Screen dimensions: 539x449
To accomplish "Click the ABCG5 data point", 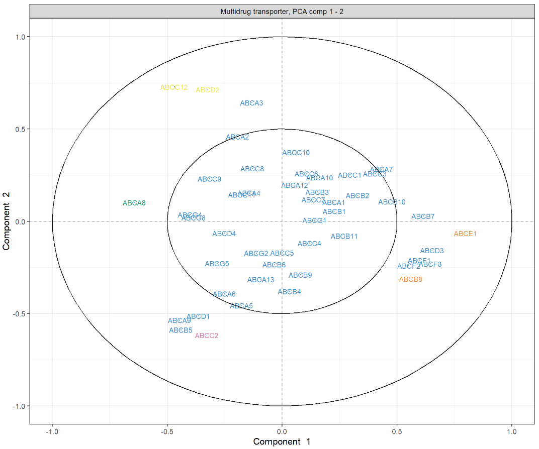I will tap(217, 264).
